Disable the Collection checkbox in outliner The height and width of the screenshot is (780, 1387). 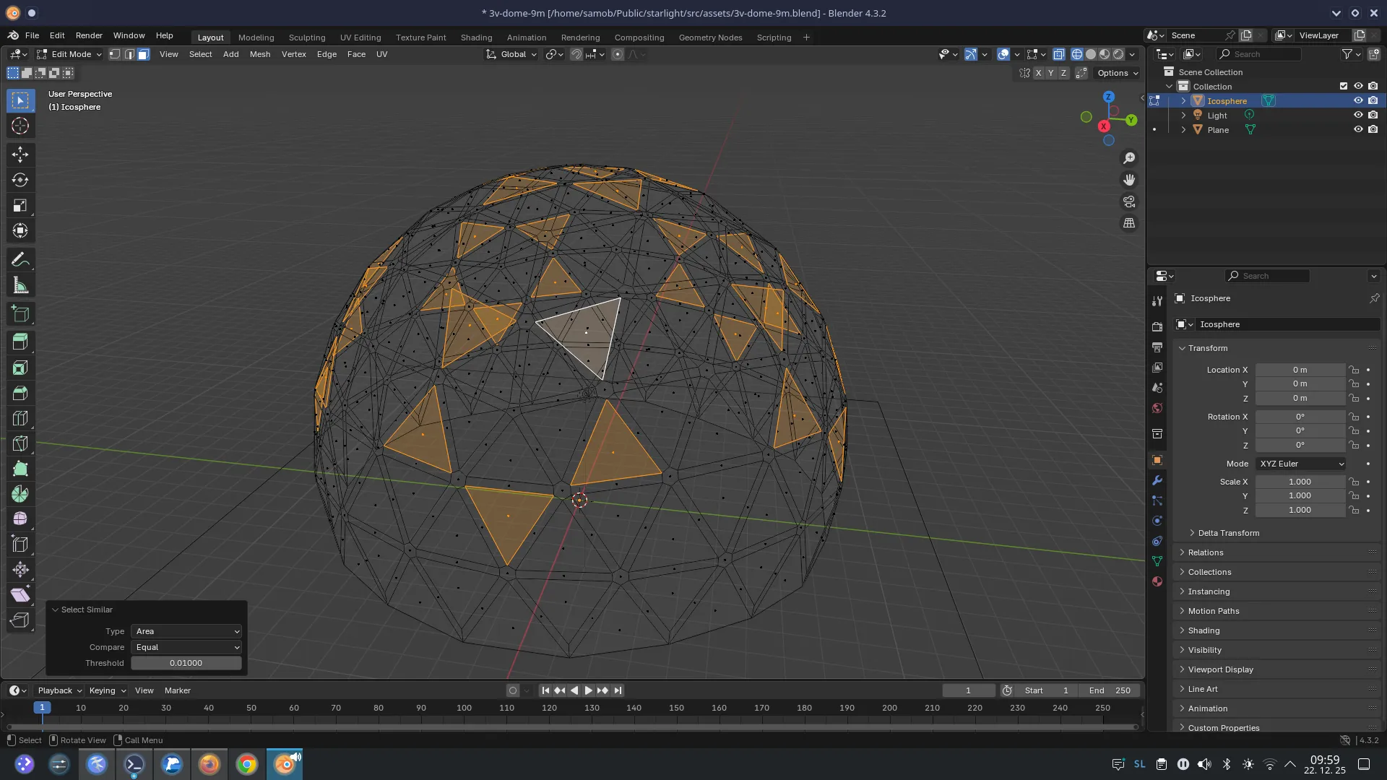pos(1342,86)
